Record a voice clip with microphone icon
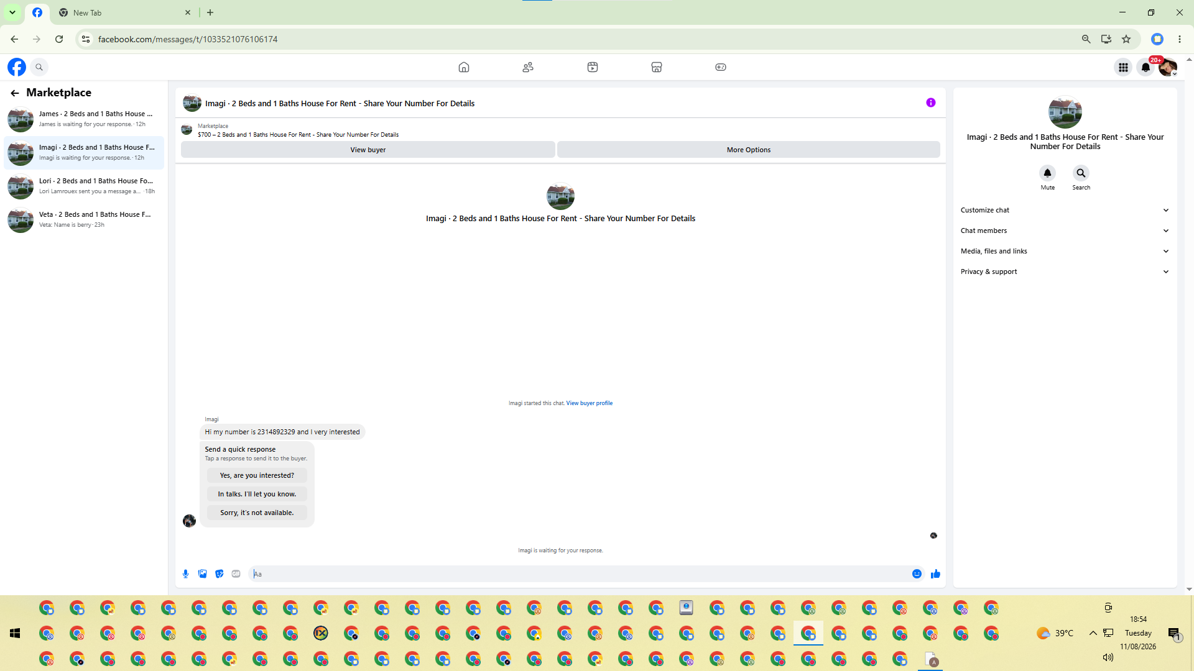Viewport: 1194px width, 671px height. (x=185, y=574)
